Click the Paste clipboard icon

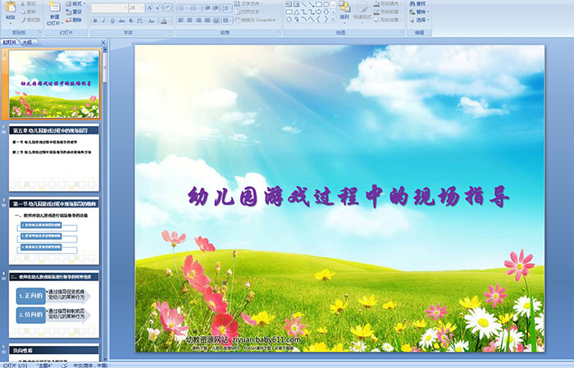coord(11,7)
